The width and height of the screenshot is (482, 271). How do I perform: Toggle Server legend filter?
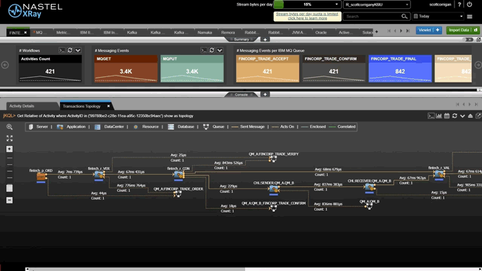[39, 127]
